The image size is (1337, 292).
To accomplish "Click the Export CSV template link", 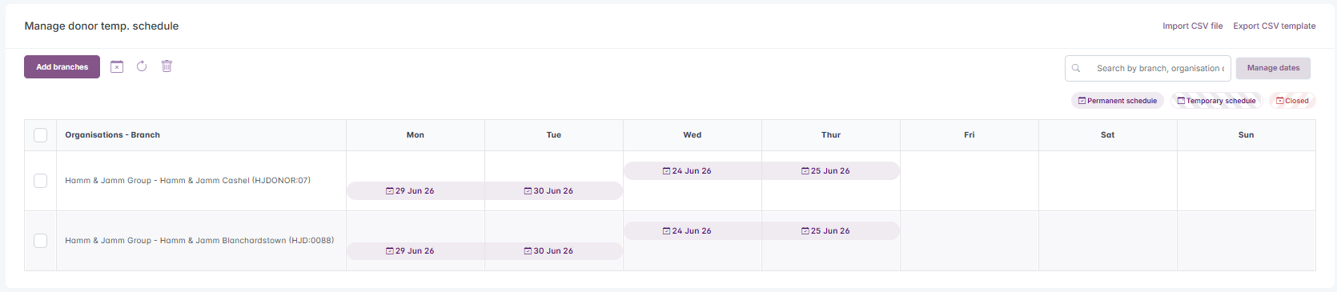I will click(x=1274, y=26).
